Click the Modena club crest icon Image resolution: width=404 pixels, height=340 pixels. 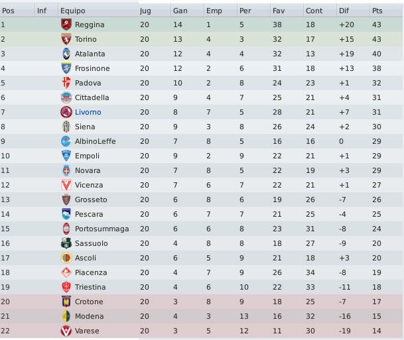[66, 316]
